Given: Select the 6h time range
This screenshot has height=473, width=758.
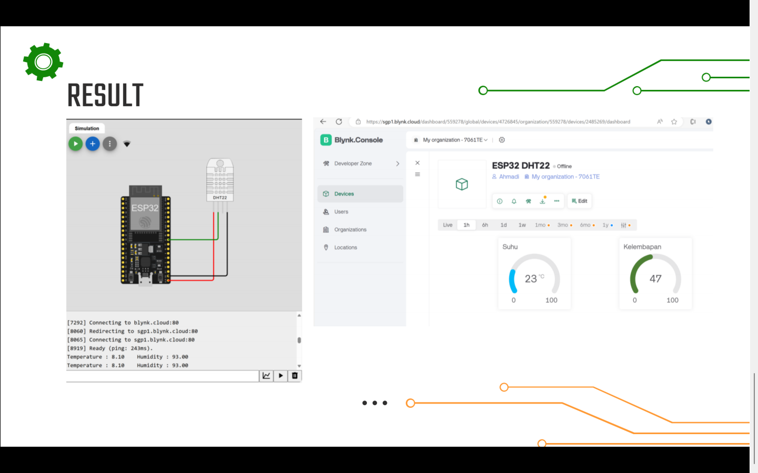Looking at the screenshot, I should (485, 225).
